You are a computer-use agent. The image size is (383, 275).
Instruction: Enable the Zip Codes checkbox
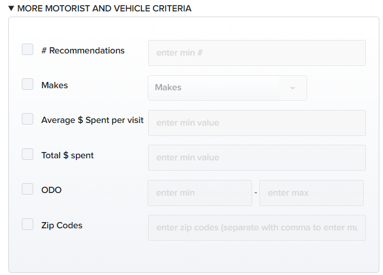[28, 224]
